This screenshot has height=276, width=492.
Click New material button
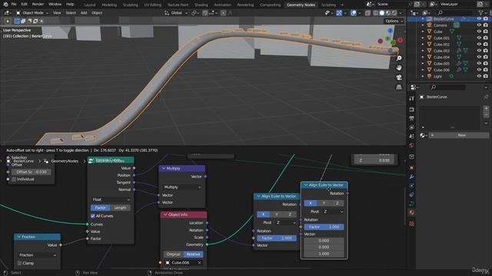click(460, 135)
